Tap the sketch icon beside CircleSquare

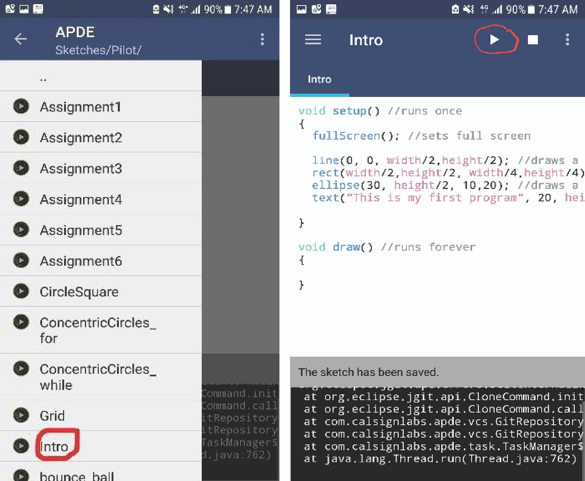pyautogui.click(x=21, y=291)
